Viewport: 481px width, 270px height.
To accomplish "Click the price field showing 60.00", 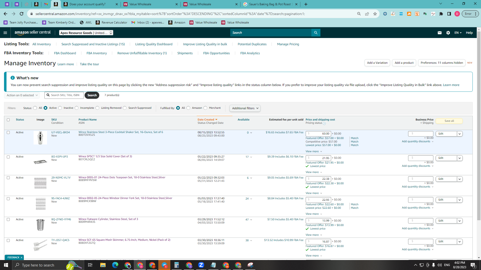I will tap(318, 134).
